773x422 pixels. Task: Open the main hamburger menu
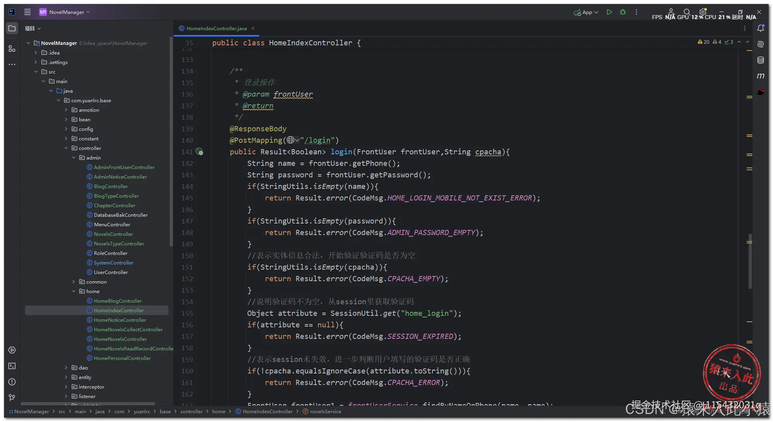(27, 12)
